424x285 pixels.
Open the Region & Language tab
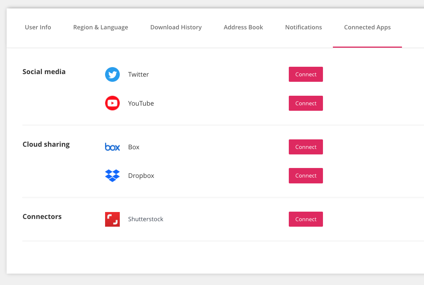[101, 28]
